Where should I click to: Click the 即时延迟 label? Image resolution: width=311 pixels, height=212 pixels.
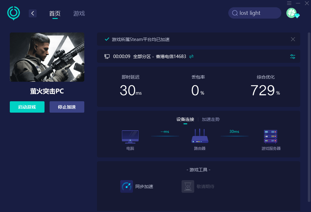(x=130, y=77)
